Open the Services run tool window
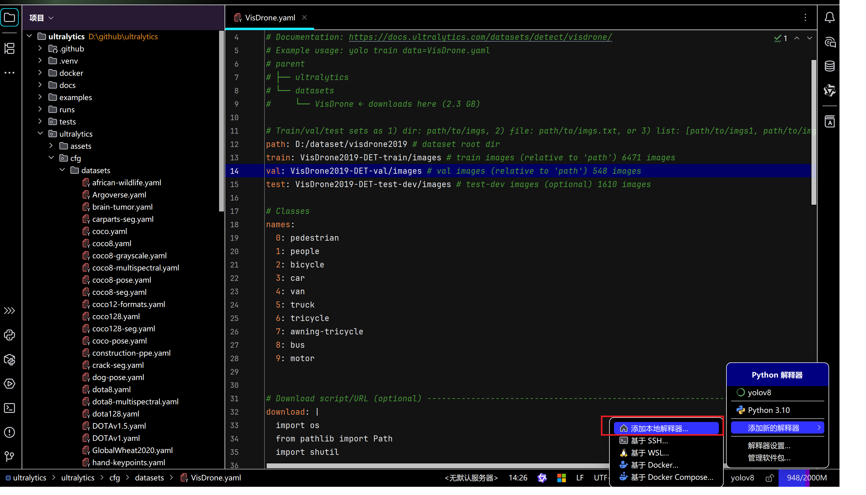Image resolution: width=866 pixels, height=495 pixels. [x=9, y=383]
